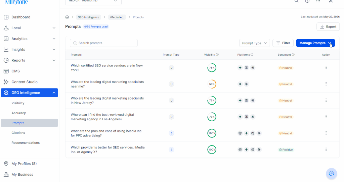Open the user profile icon

[x=331, y=1]
